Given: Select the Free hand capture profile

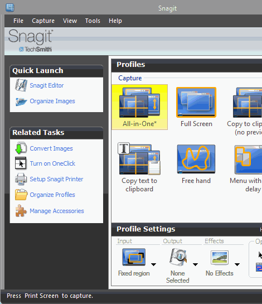Looking at the screenshot, I should (x=196, y=164).
